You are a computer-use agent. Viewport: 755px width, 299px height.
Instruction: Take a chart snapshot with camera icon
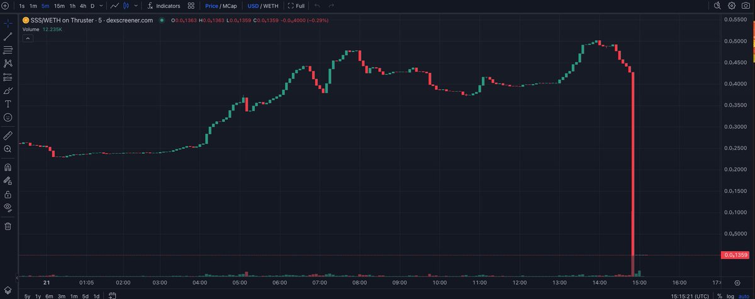point(746,6)
